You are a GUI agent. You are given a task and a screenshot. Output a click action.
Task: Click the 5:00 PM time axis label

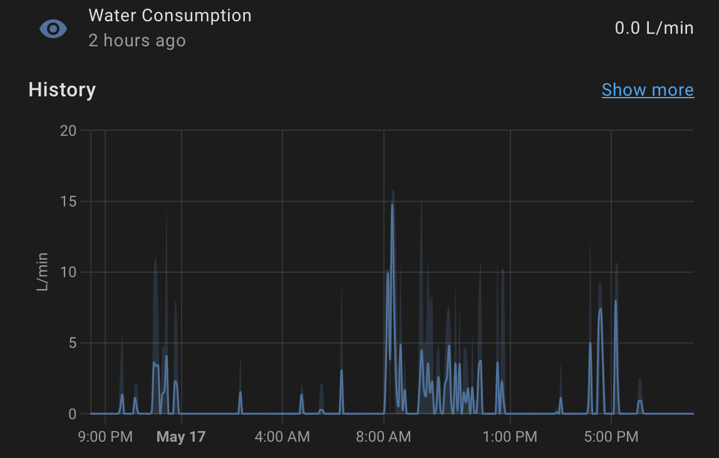pos(611,436)
